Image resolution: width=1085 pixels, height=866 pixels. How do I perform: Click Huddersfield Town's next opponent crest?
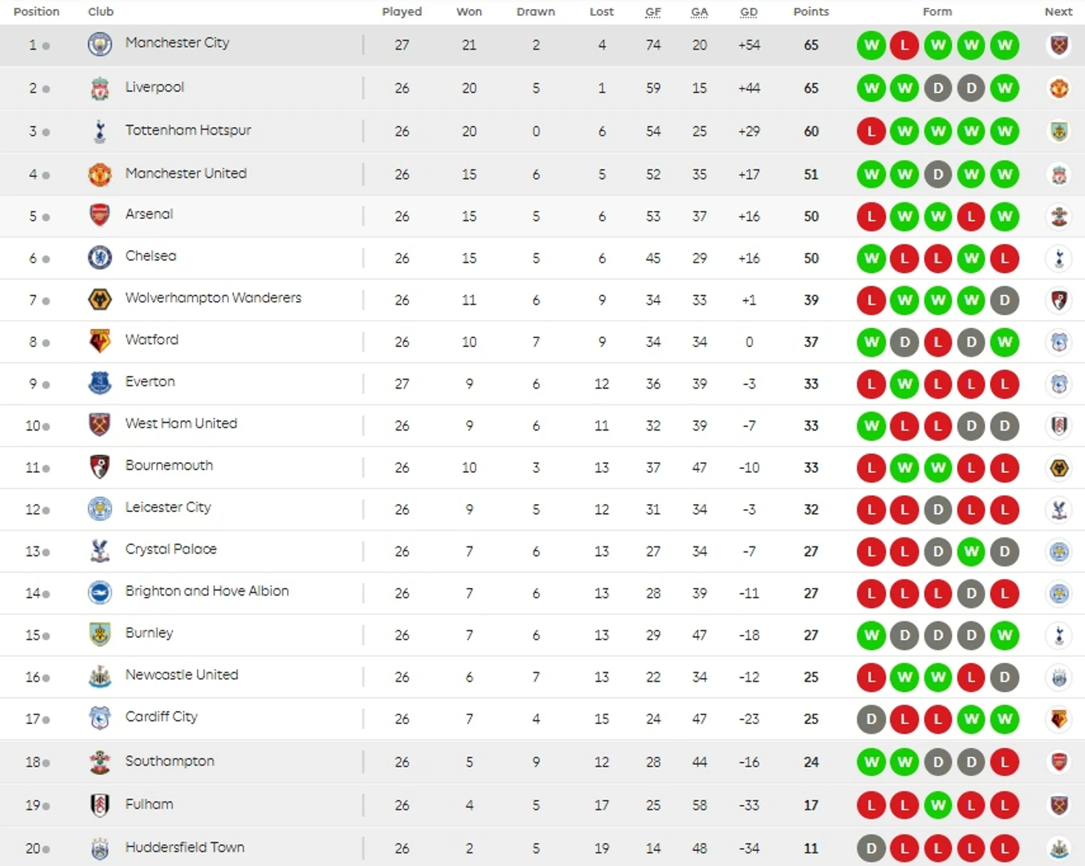pyautogui.click(x=1059, y=848)
